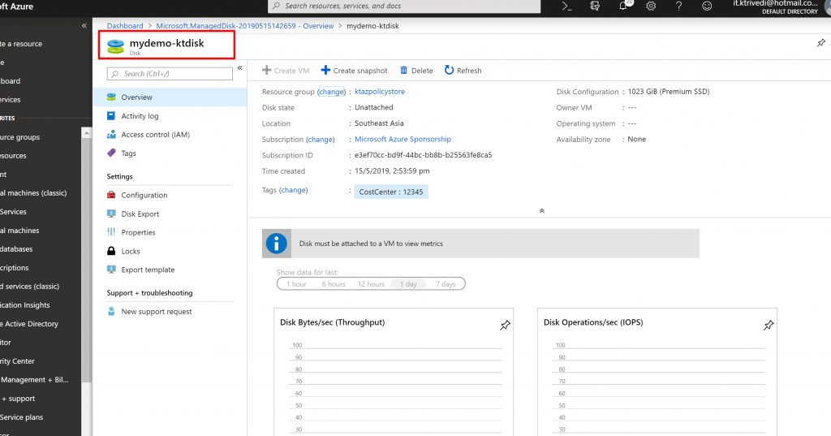The image size is (831, 436).
Task: Open Cloud Shell icon in top bar
Action: pyautogui.click(x=567, y=6)
